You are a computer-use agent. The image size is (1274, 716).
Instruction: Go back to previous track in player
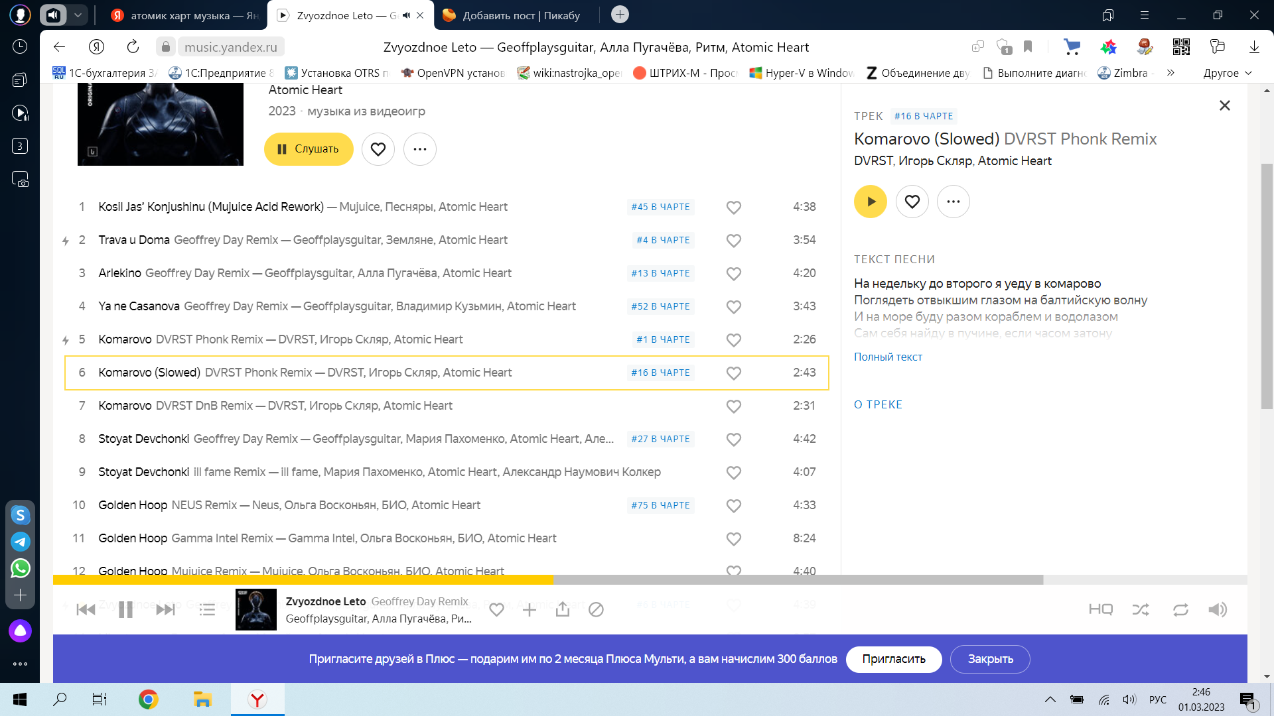pyautogui.click(x=86, y=610)
